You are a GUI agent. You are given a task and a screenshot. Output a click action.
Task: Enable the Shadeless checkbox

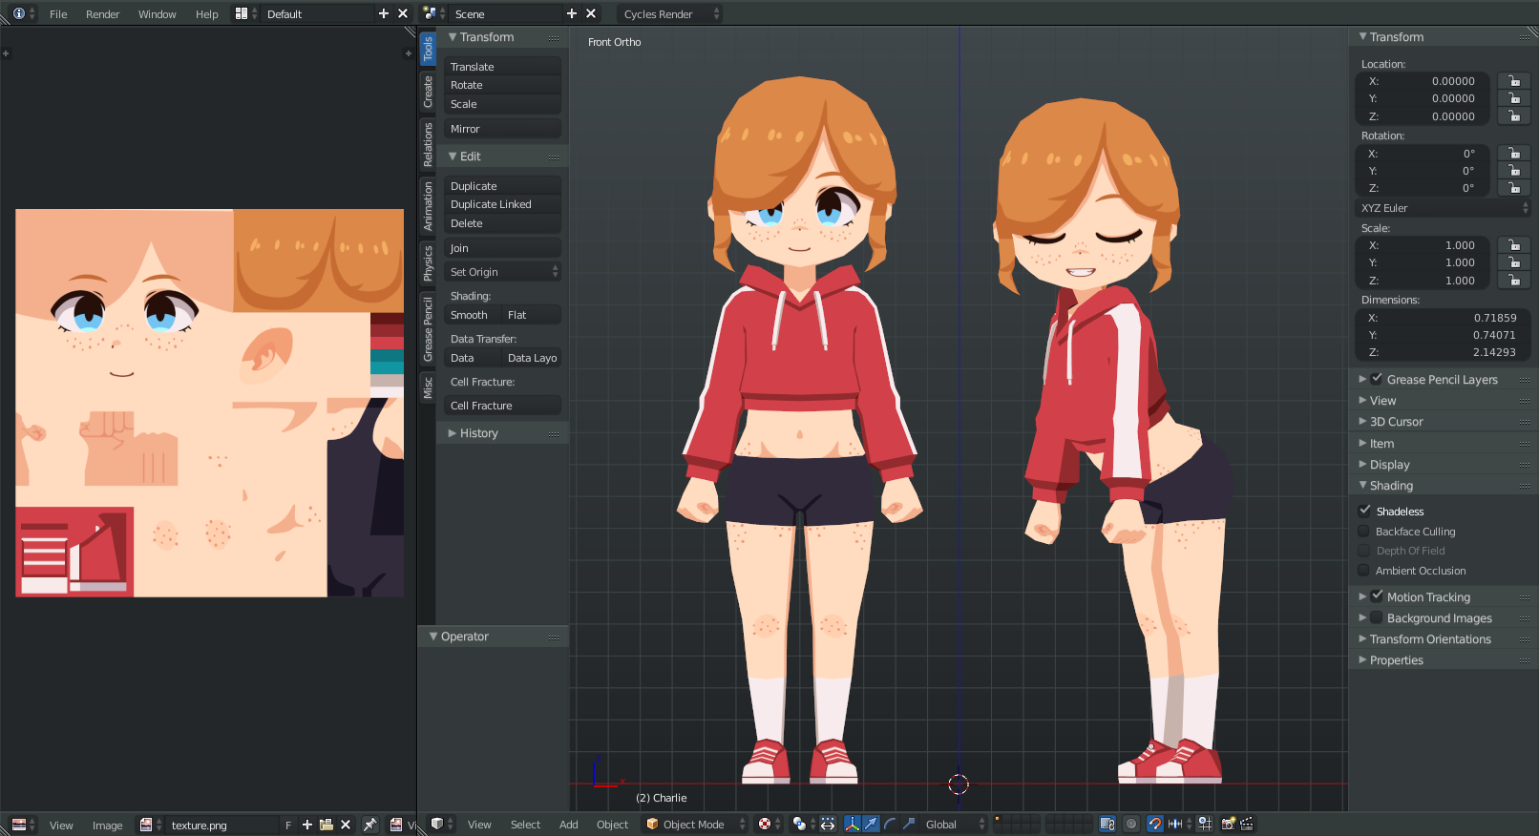tap(1365, 511)
